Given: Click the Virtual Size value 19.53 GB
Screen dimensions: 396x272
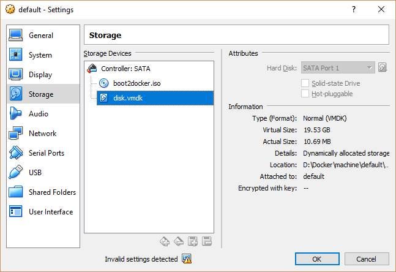Looking at the screenshot, I should click(x=317, y=130).
